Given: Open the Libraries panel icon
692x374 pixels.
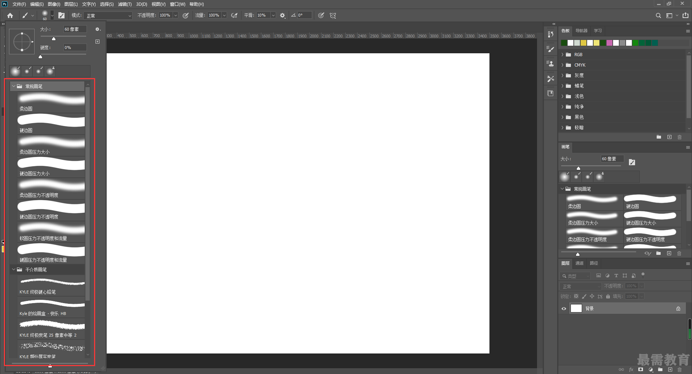Looking at the screenshot, I should 550,93.
